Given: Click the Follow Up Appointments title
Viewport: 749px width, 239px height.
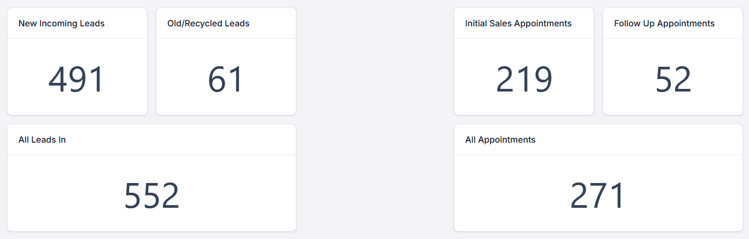Looking at the screenshot, I should [x=664, y=24].
